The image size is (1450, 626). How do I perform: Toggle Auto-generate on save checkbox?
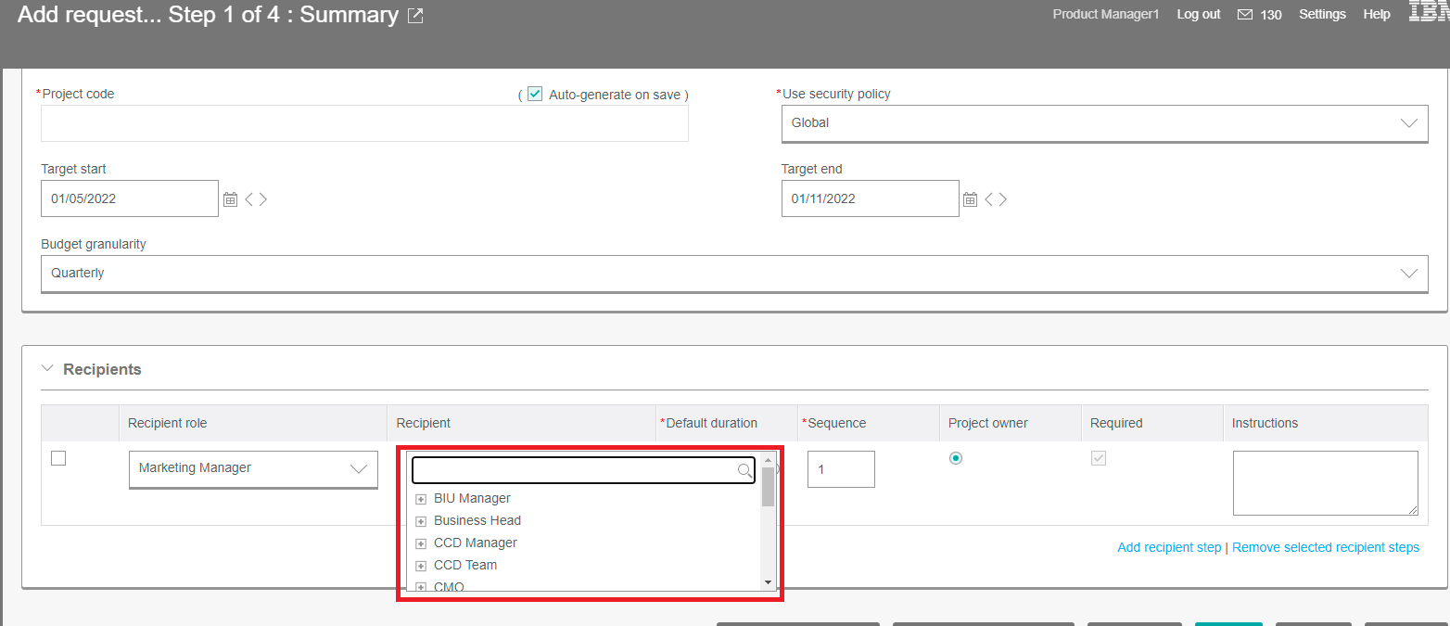(x=535, y=94)
